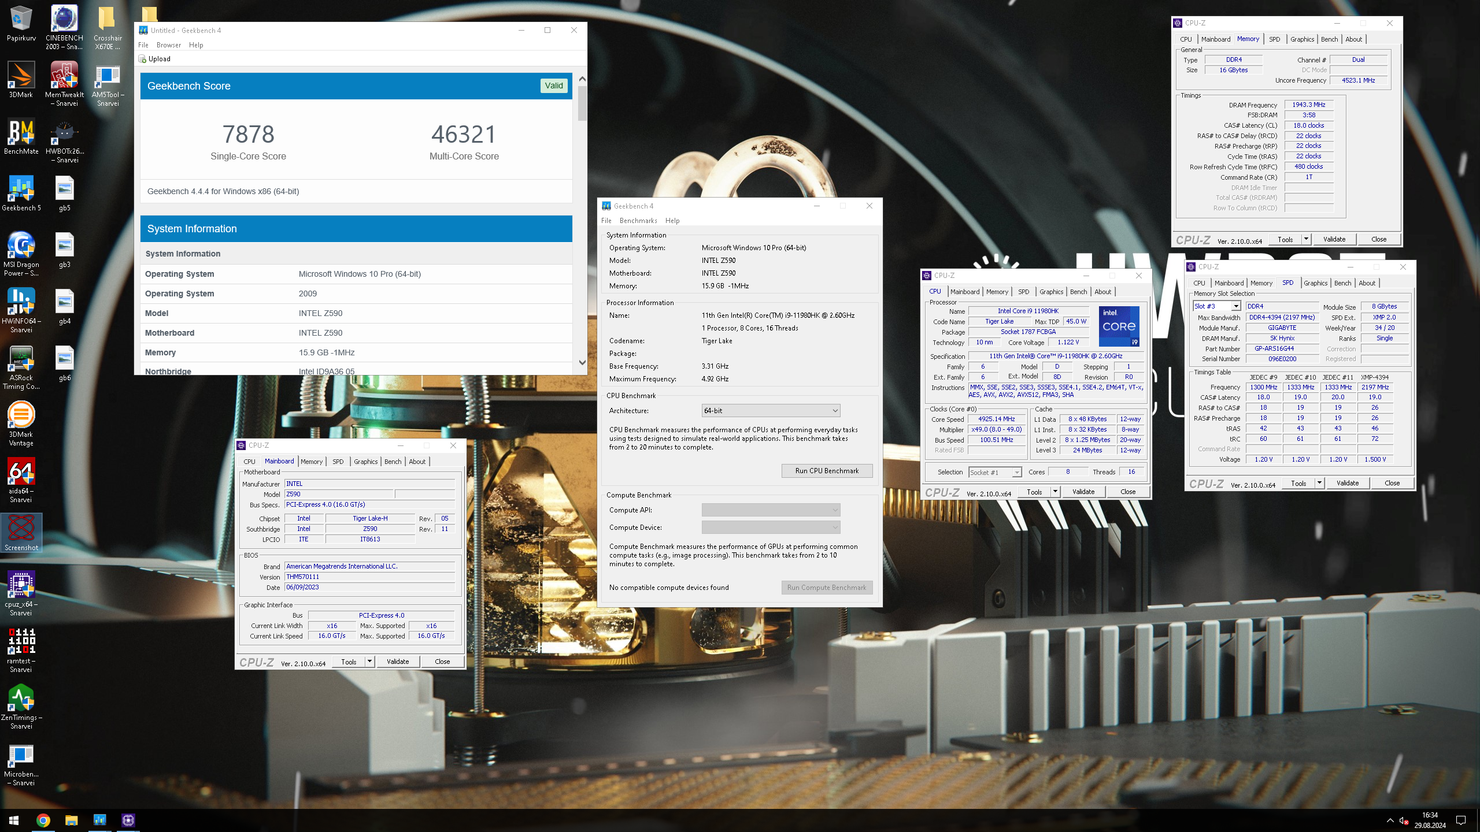Viewport: 1480px width, 832px height.
Task: Open Chrome from the taskbar
Action: (43, 820)
